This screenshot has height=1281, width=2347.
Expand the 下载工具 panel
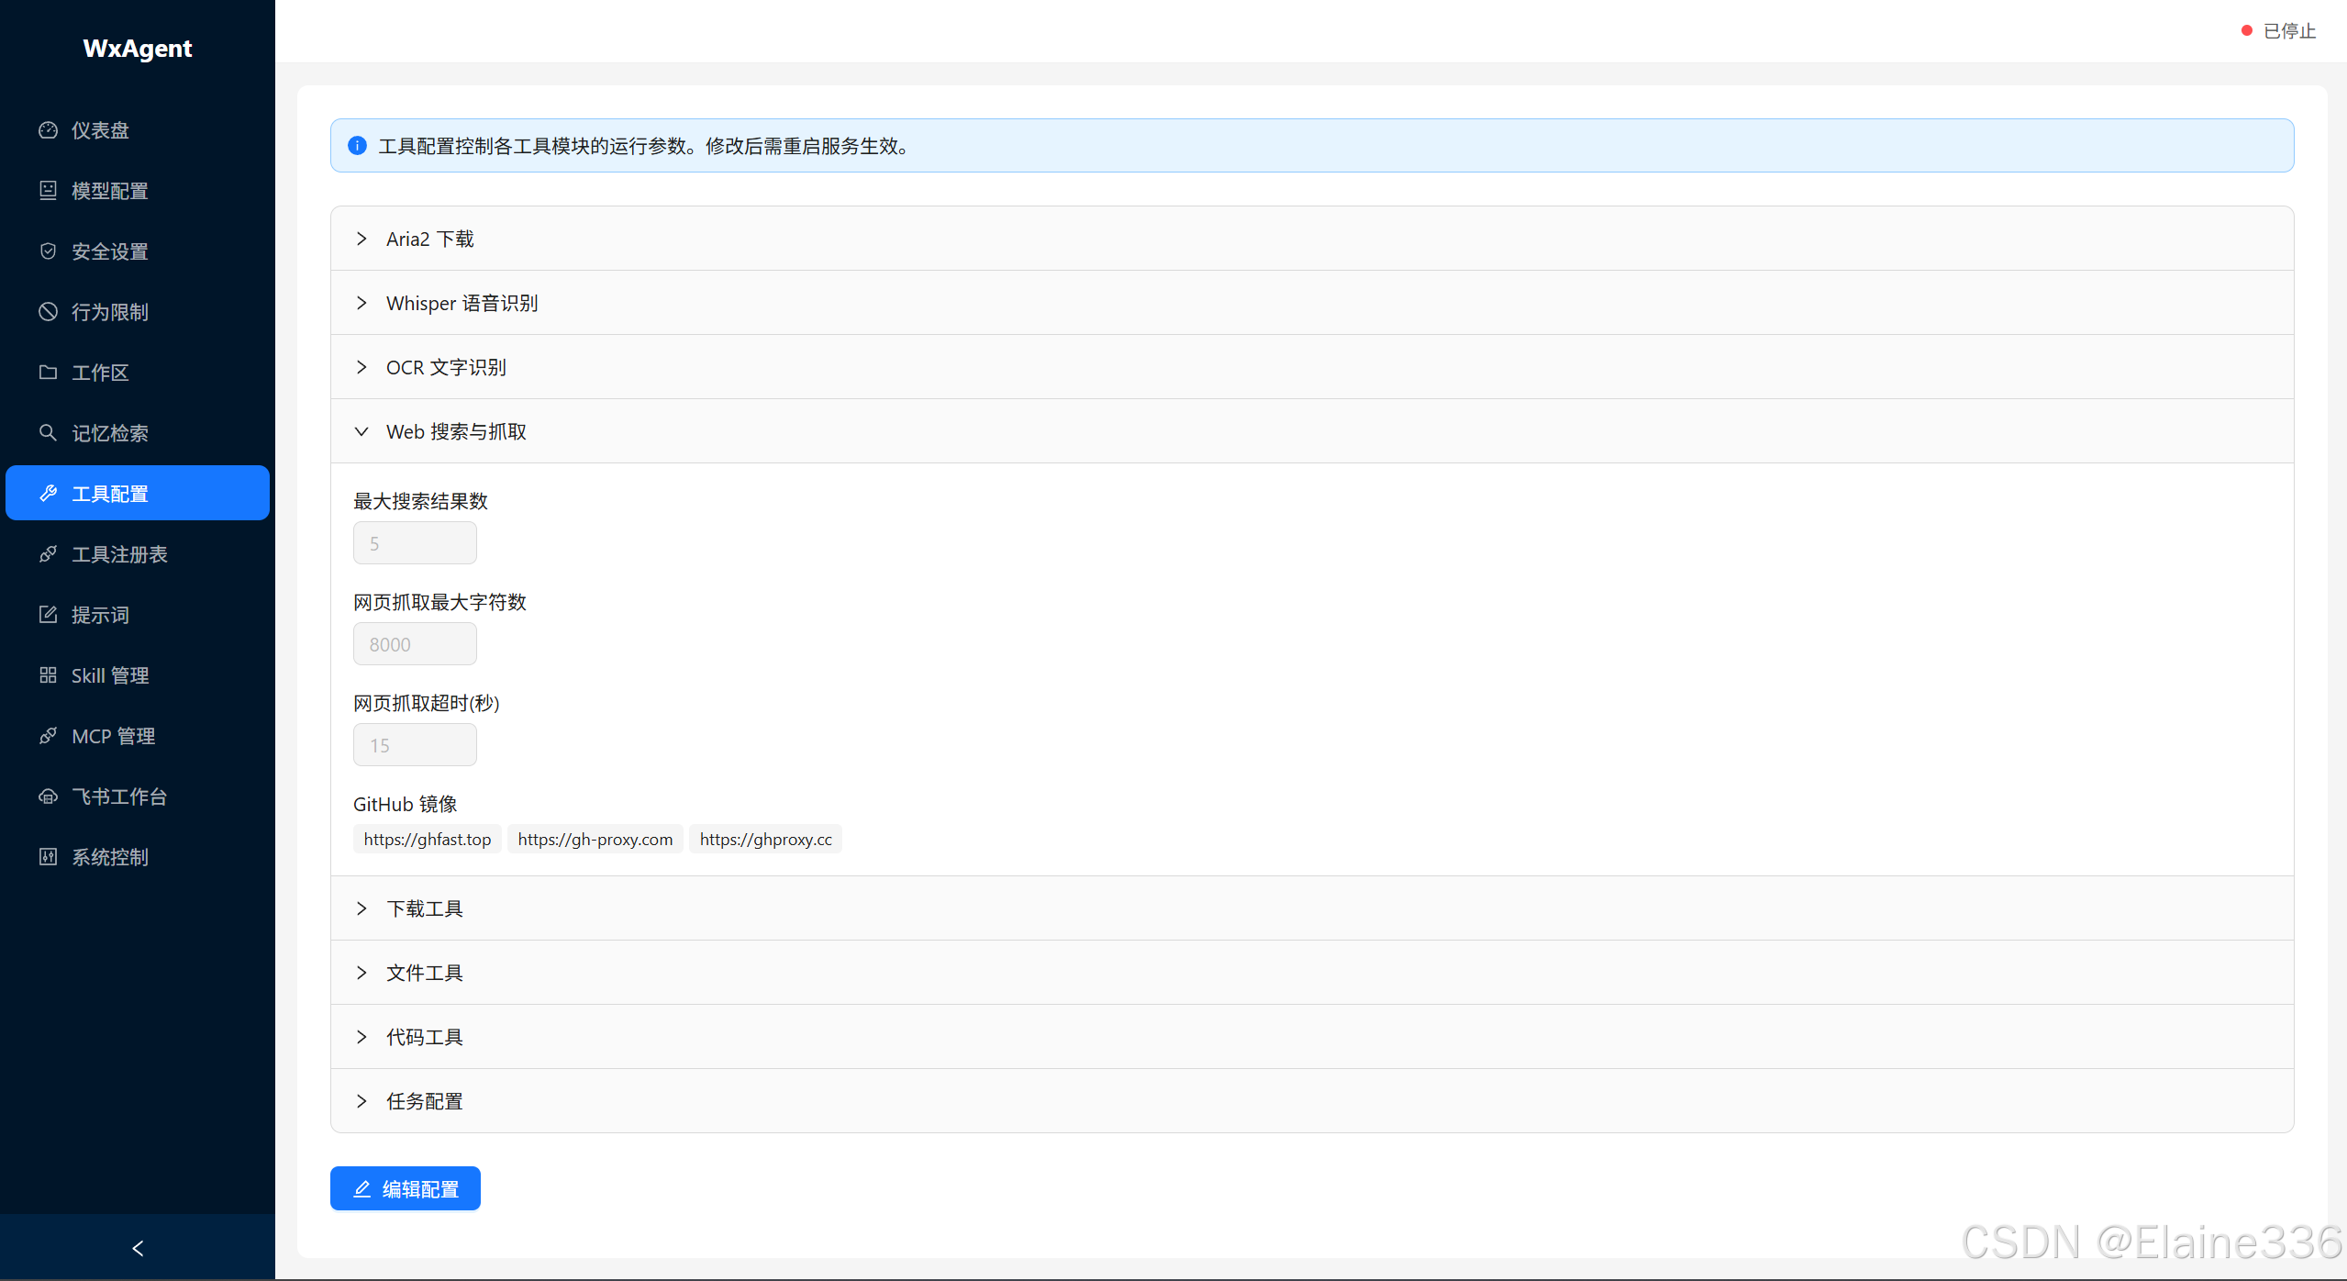pos(1312,908)
